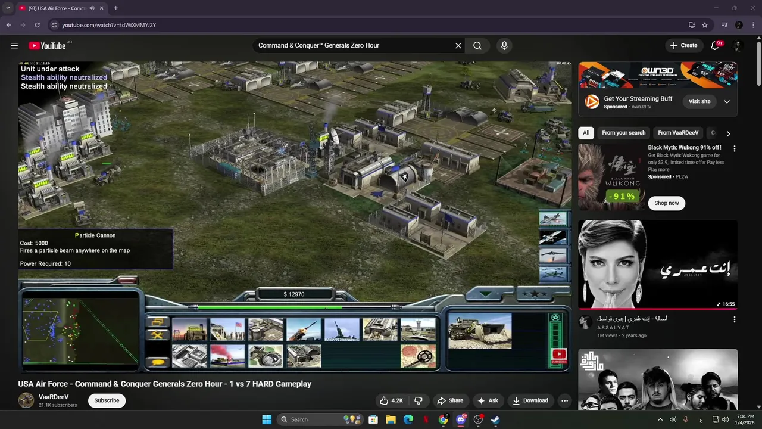Expand the Get Your Streaming Buff ad chevron
Viewport: 762px width, 429px height.
[727, 102]
